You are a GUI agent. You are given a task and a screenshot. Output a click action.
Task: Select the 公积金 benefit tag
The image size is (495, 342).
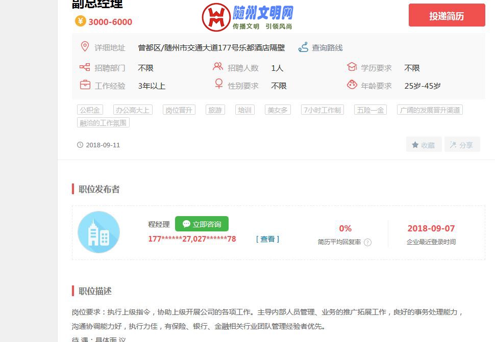tap(90, 110)
